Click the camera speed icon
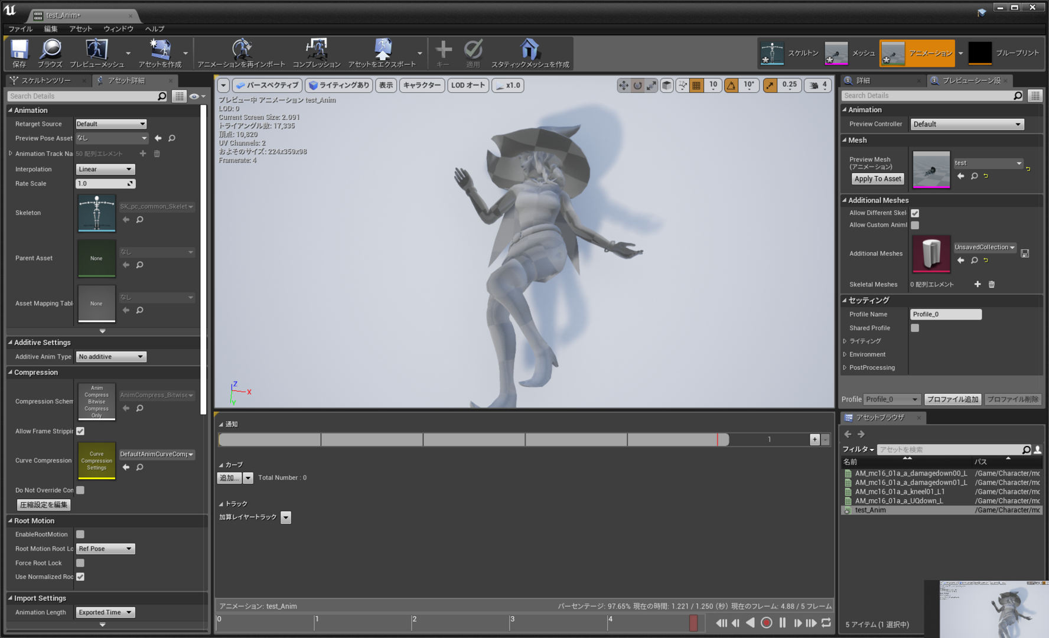Screen dimensions: 1049x638 pyautogui.click(x=814, y=86)
